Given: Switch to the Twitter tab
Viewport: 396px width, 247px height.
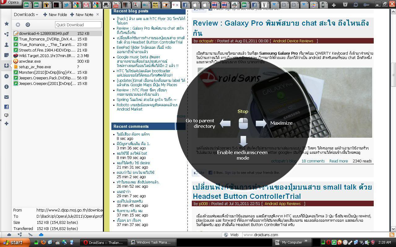Looking at the screenshot, I should pyautogui.click(x=66, y=5).
